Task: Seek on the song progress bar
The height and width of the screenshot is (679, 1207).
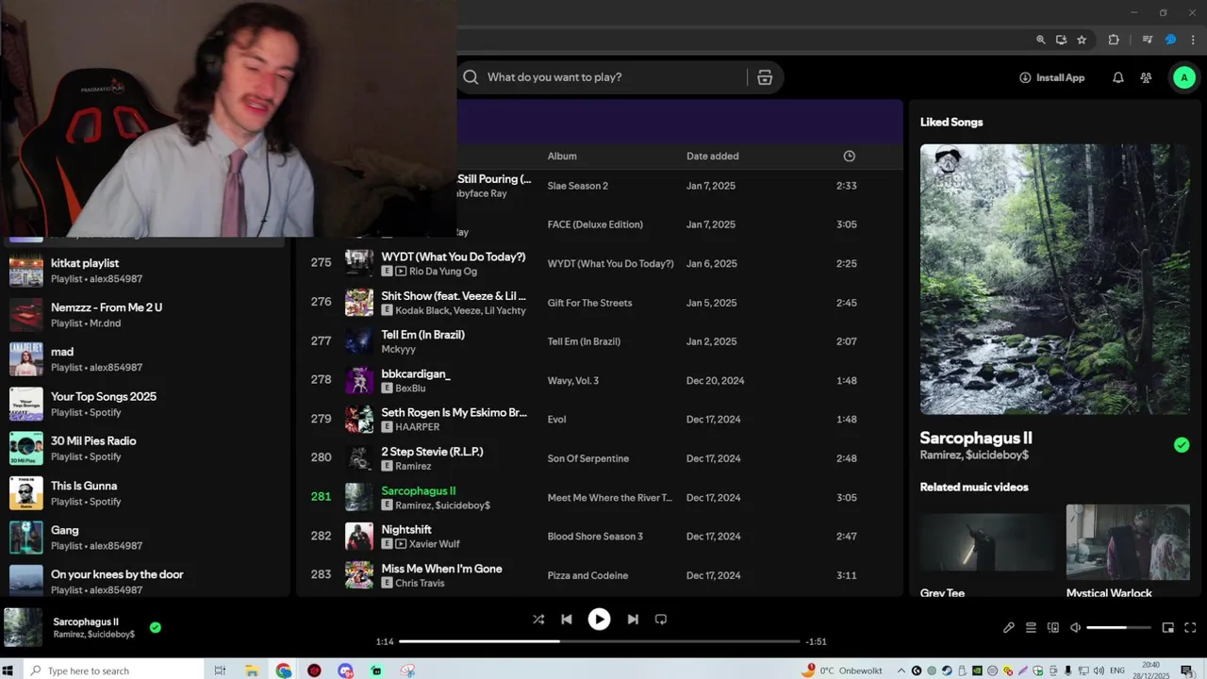Action: click(599, 641)
